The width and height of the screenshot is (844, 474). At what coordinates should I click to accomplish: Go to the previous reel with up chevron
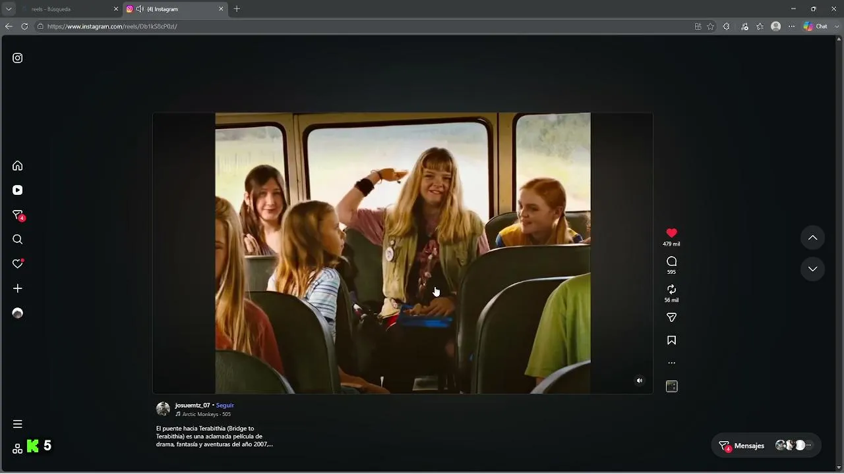(812, 238)
